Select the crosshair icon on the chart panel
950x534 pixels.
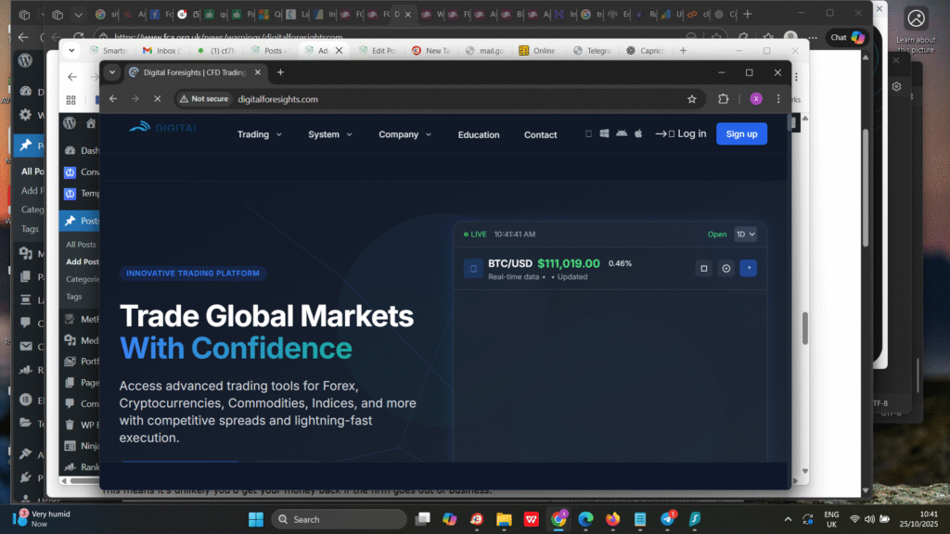725,268
